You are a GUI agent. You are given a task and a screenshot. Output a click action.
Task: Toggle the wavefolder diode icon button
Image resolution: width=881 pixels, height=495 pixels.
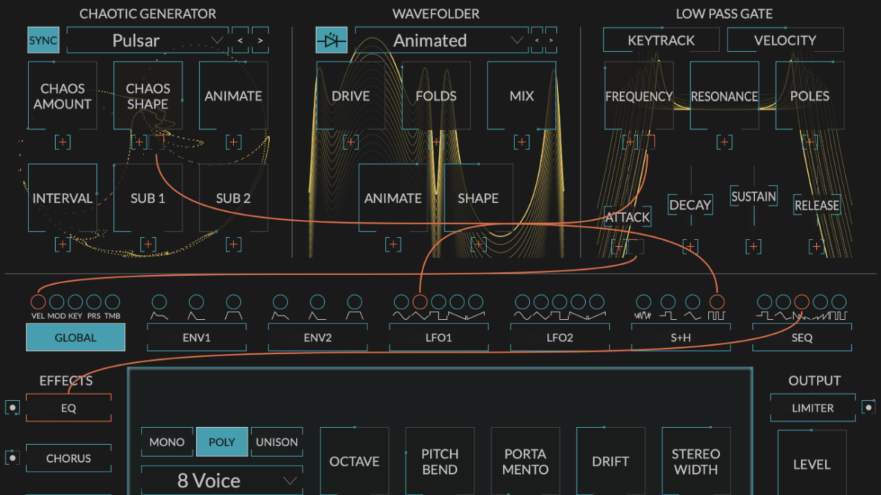(331, 40)
